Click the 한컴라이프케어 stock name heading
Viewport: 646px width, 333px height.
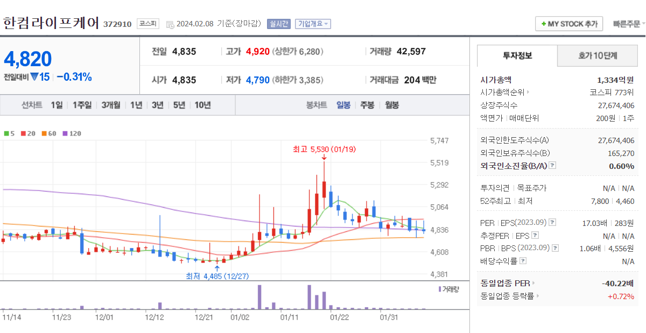tap(51, 23)
